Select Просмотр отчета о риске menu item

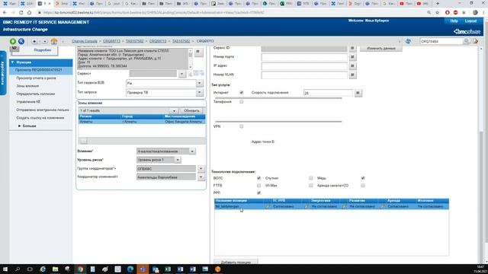pos(36,78)
